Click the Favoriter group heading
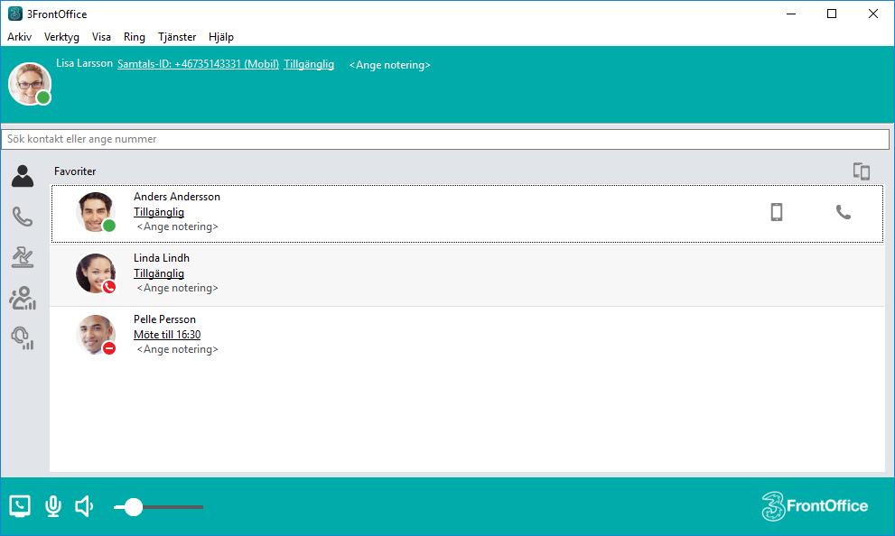The image size is (895, 536). point(75,171)
